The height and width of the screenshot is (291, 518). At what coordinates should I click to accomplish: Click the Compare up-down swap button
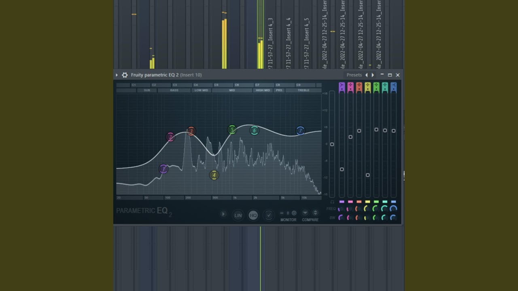315,213
